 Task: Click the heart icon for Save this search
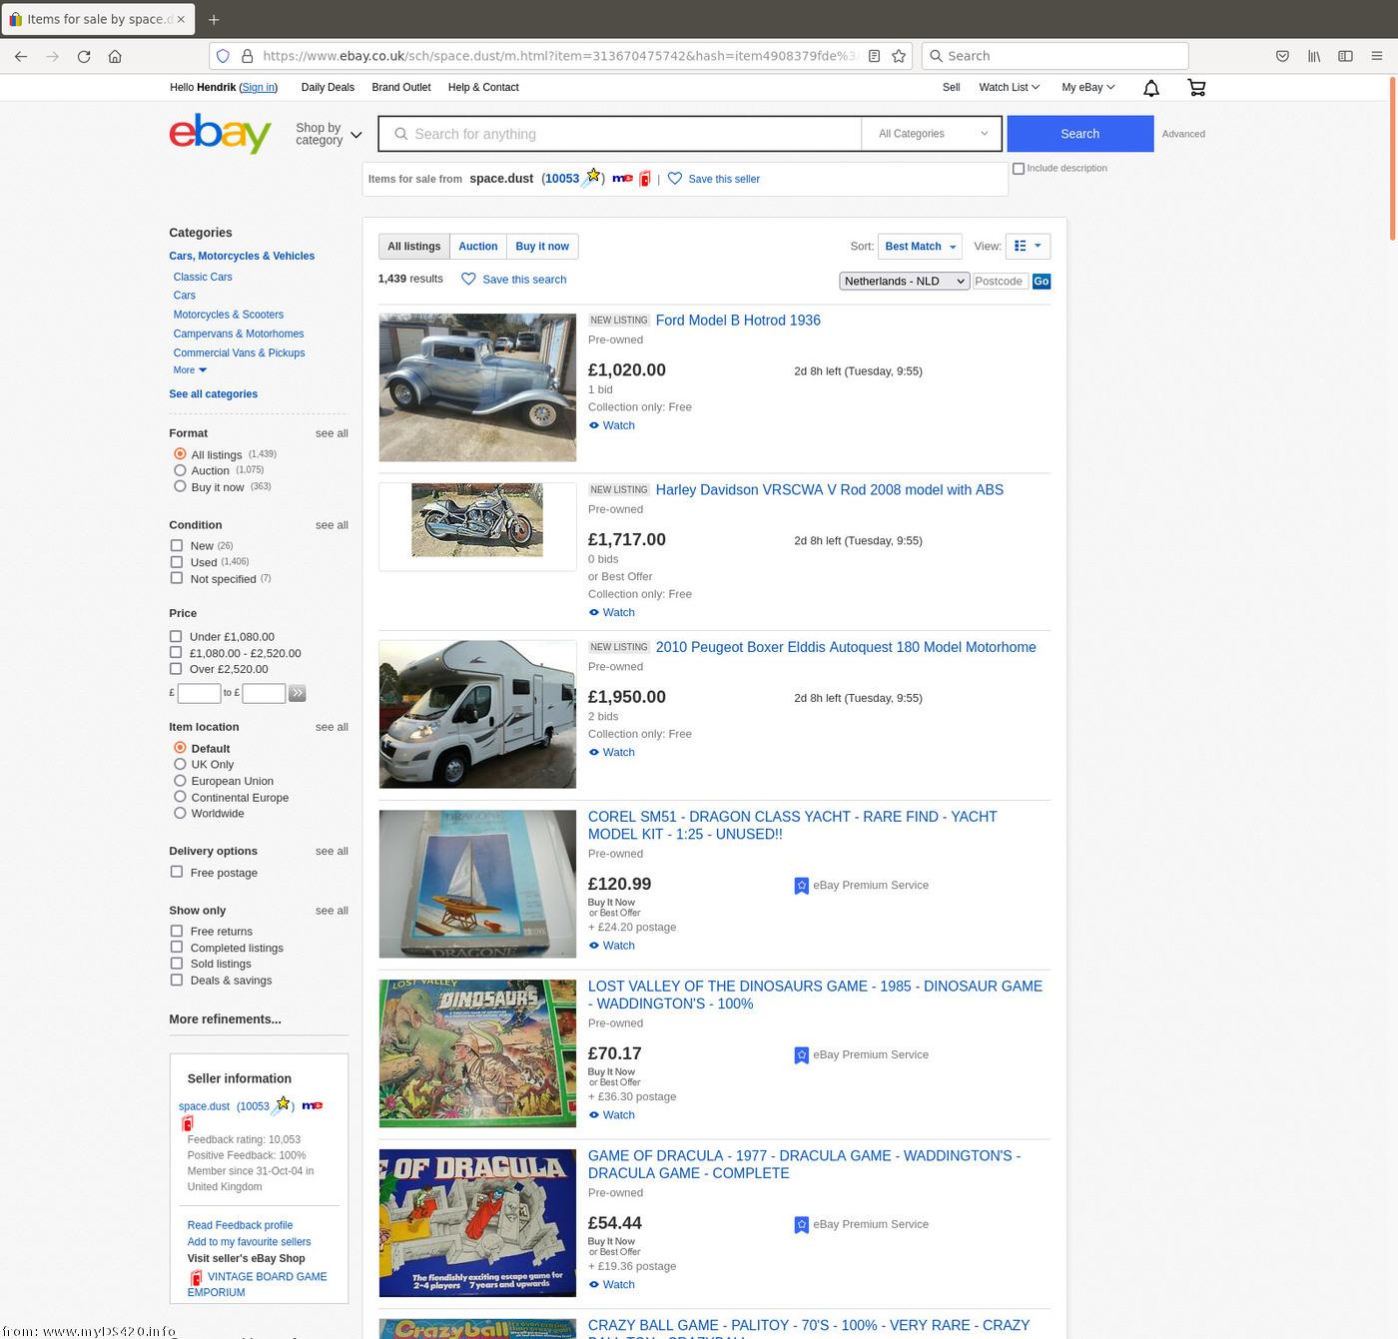(x=468, y=280)
